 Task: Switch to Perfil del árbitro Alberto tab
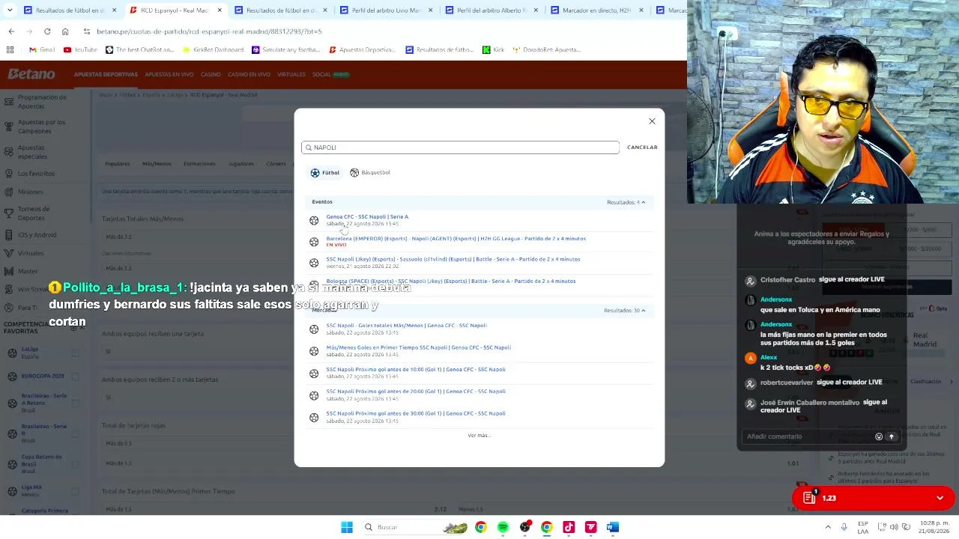pos(491,10)
